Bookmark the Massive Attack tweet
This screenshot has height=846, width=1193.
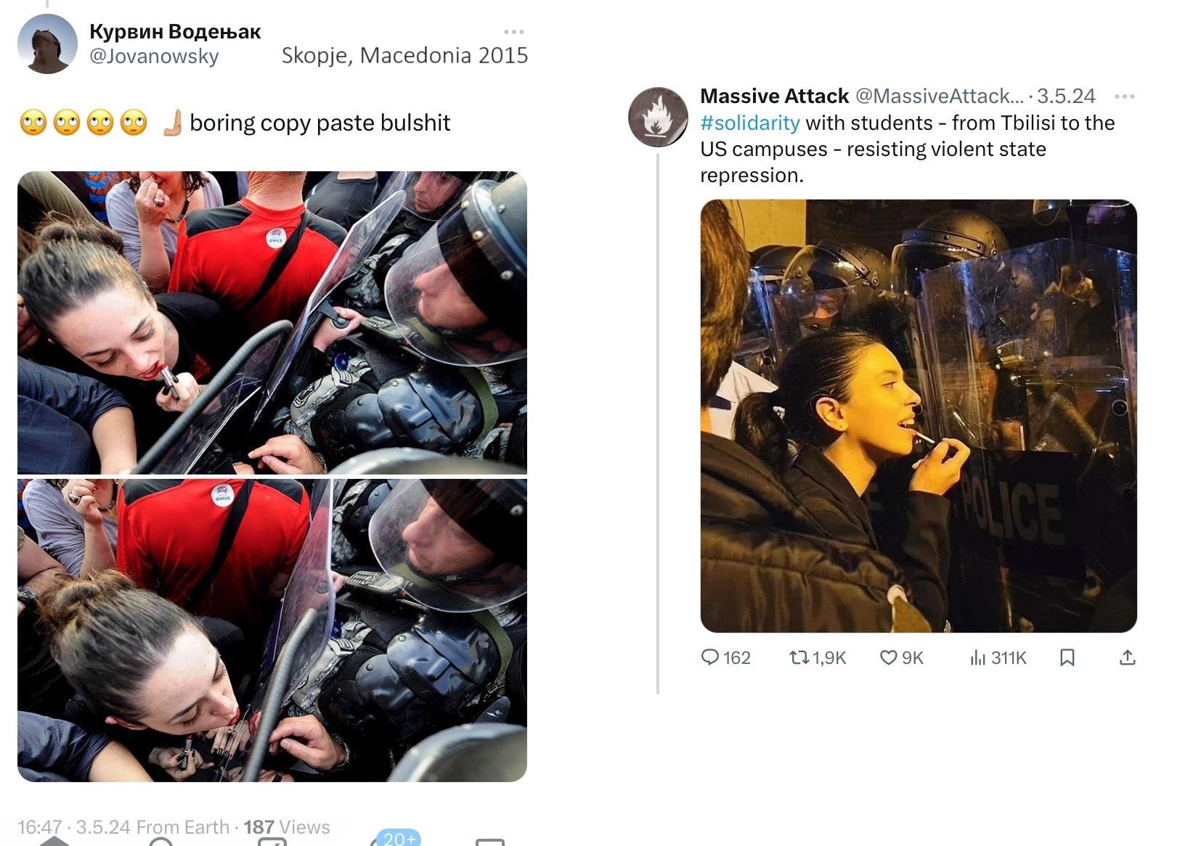(x=1067, y=657)
